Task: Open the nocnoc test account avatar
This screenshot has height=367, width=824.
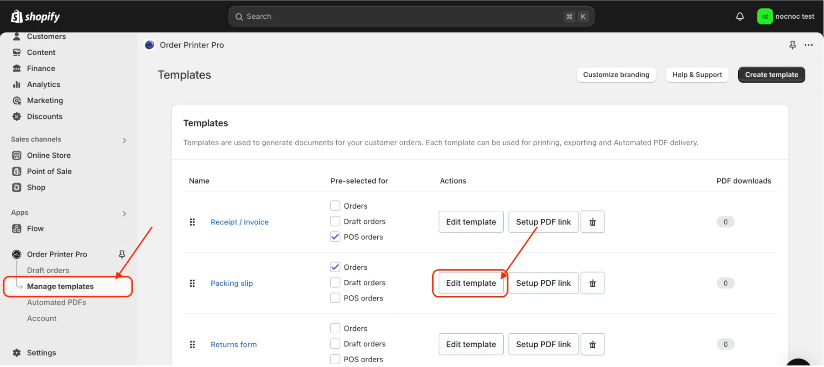Action: (x=765, y=16)
